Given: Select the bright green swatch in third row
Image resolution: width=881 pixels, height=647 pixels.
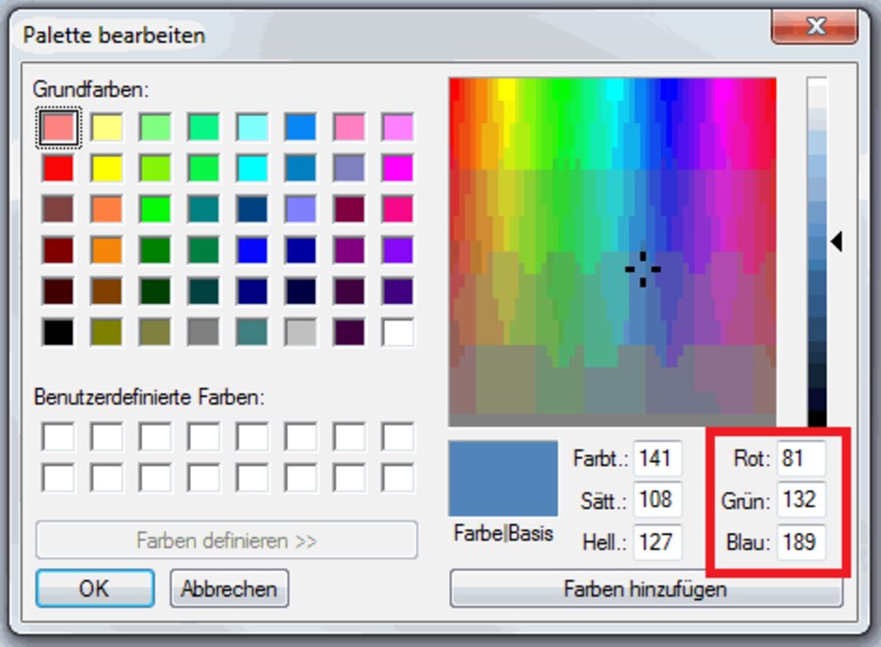Looking at the screenshot, I should (155, 209).
